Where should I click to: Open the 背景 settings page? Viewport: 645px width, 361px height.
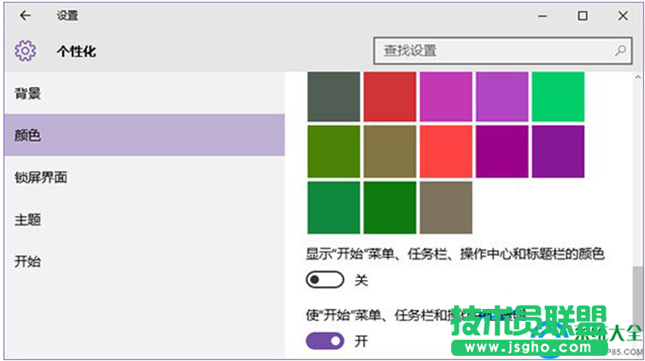coord(28,93)
